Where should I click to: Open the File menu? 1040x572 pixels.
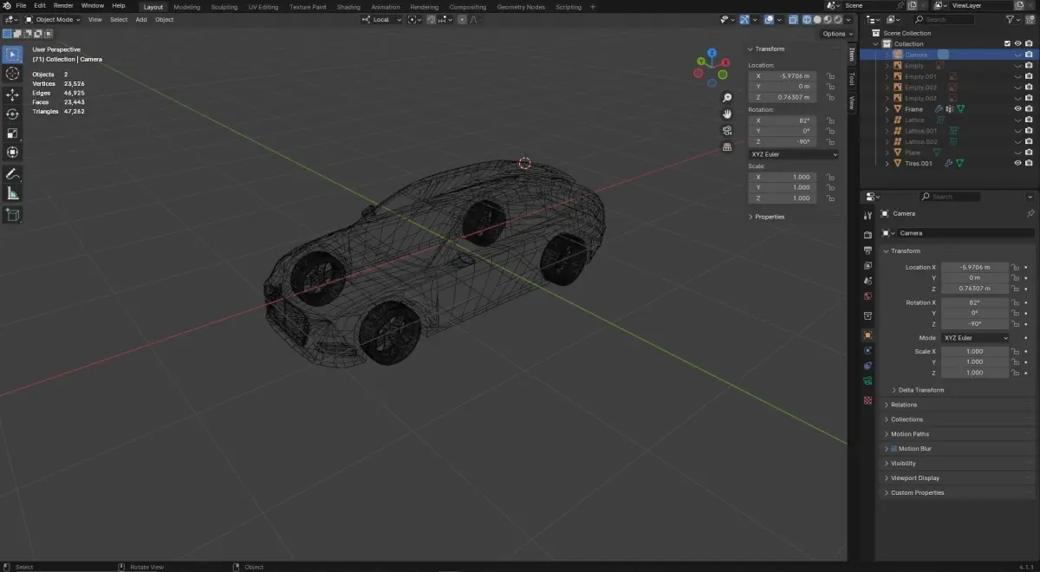21,6
